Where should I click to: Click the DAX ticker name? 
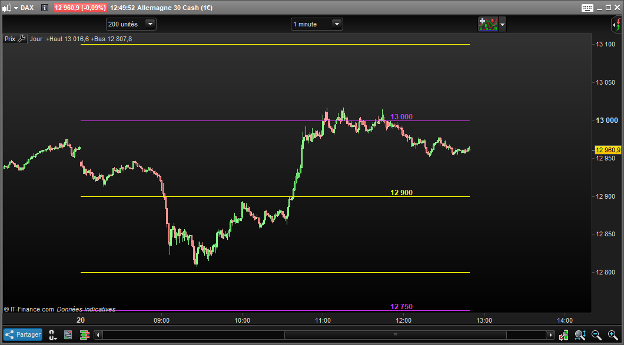point(27,8)
